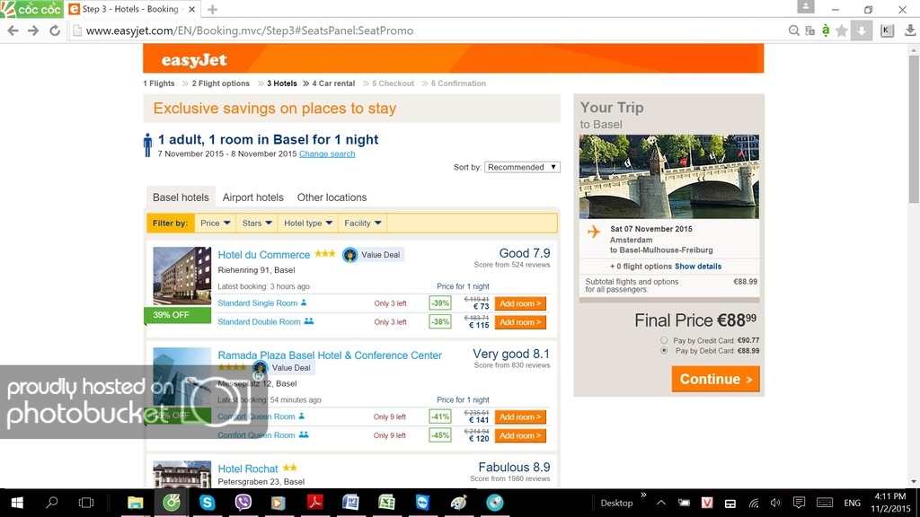Select Pay by Credit Card option
920x517 pixels.
tap(664, 340)
